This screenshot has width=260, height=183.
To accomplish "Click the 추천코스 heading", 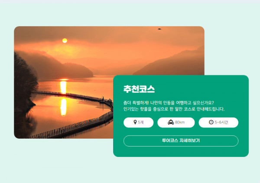I will point(139,89).
